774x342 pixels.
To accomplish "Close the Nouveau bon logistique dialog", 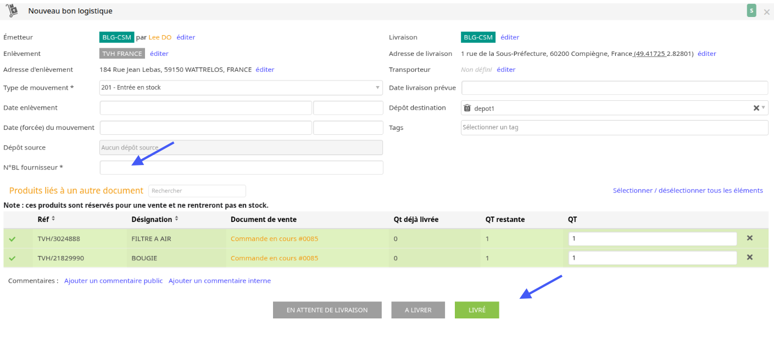I will click(766, 12).
